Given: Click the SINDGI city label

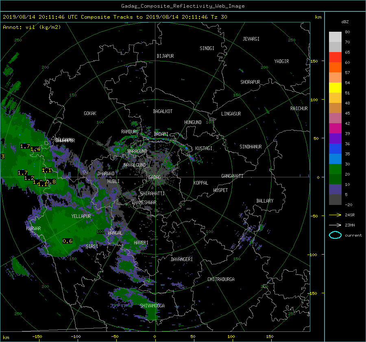Looking at the screenshot, I should 207,48.
